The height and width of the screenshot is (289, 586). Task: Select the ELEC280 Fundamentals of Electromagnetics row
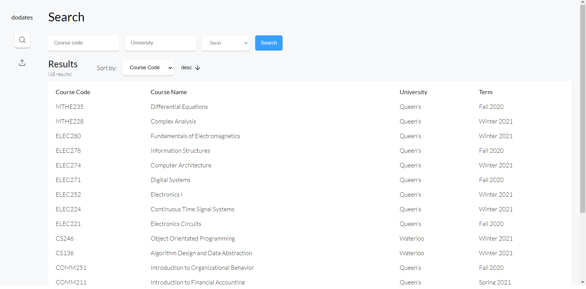195,136
